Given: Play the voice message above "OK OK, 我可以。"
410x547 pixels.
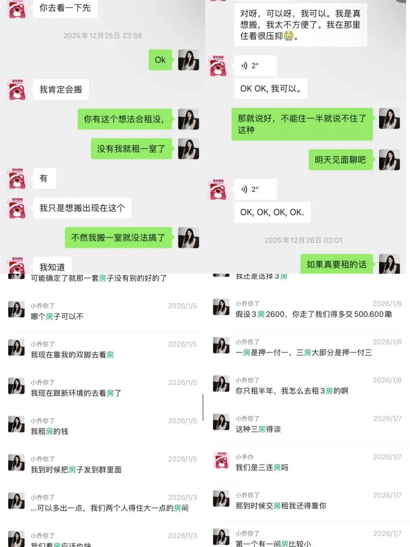Looking at the screenshot, I should point(255,66).
